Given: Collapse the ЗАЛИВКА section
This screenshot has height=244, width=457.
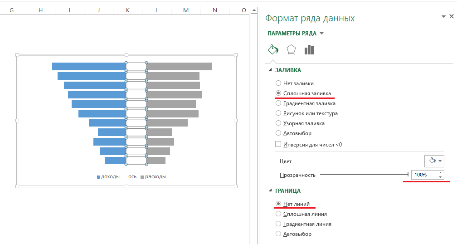Looking at the screenshot, I should 271,70.
